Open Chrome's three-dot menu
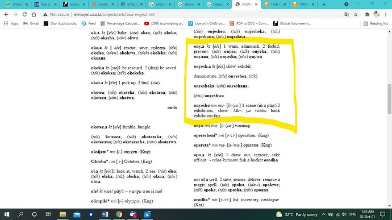This screenshot has height=220, width=392. [x=386, y=15]
